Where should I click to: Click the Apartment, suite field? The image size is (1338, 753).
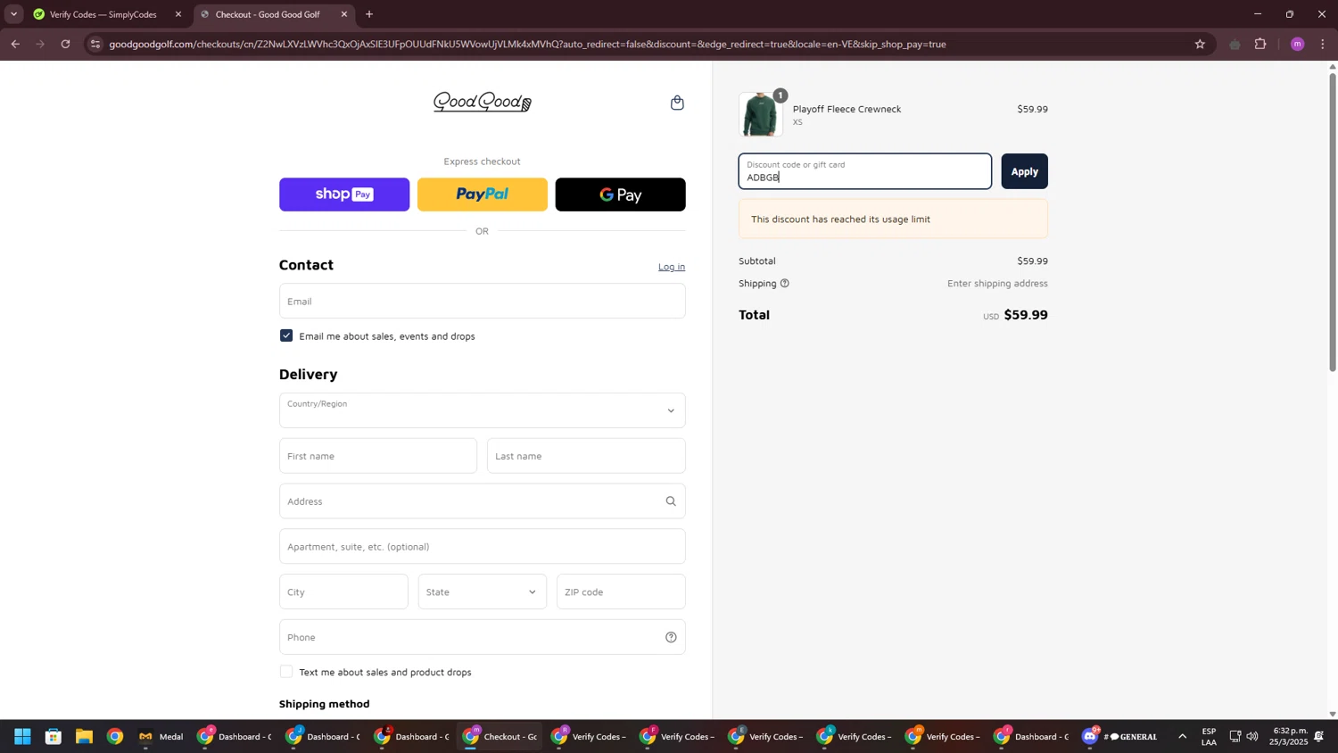pos(483,546)
